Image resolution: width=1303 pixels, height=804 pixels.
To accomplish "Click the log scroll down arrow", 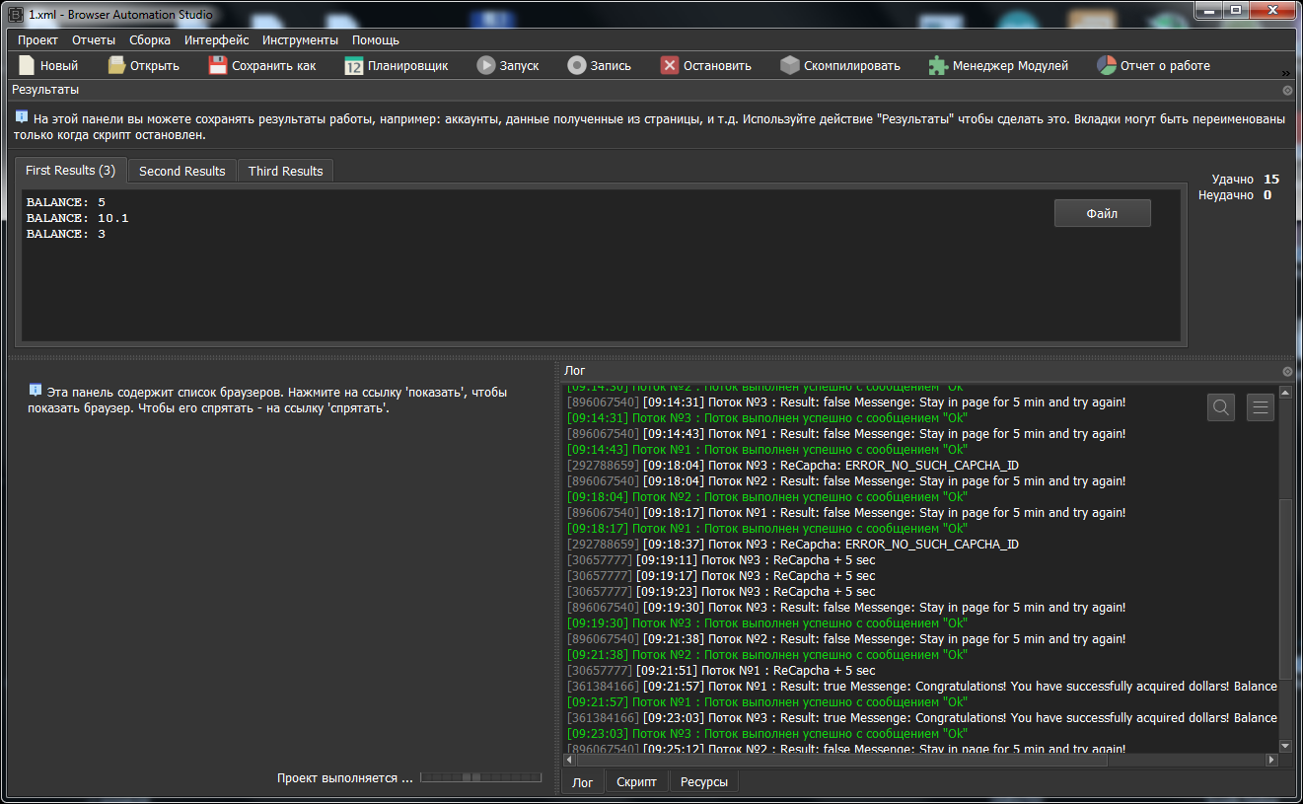I will tap(1285, 746).
